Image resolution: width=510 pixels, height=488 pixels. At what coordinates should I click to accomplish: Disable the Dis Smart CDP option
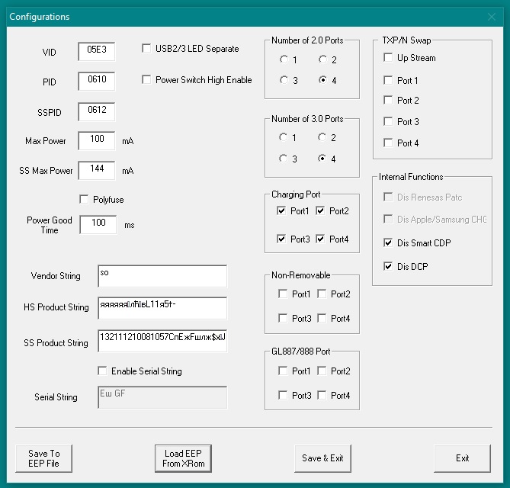(x=389, y=243)
